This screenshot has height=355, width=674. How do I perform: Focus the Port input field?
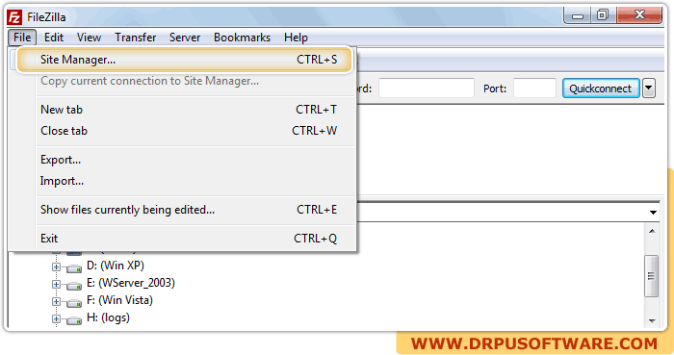click(534, 89)
